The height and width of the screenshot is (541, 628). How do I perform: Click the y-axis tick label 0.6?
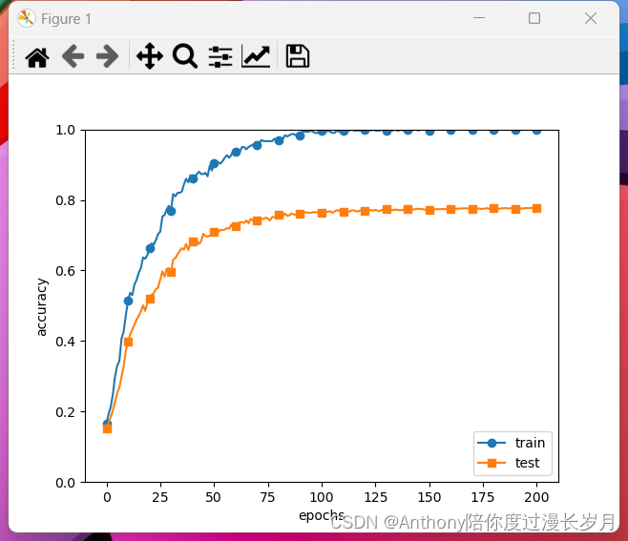click(65, 271)
